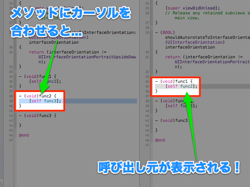Click line number 31 in left gutter
Screen dimensions: 250x187
tap(11, 52)
